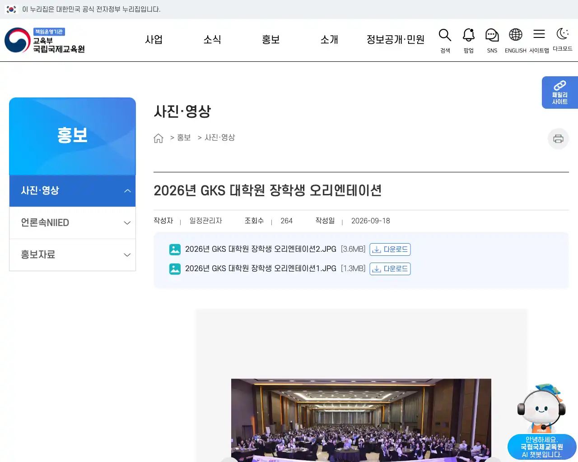Screen dimensions: 578x462
Task: Download the 오리엔테이션1.JPG file with 다운로드
Action: point(390,269)
